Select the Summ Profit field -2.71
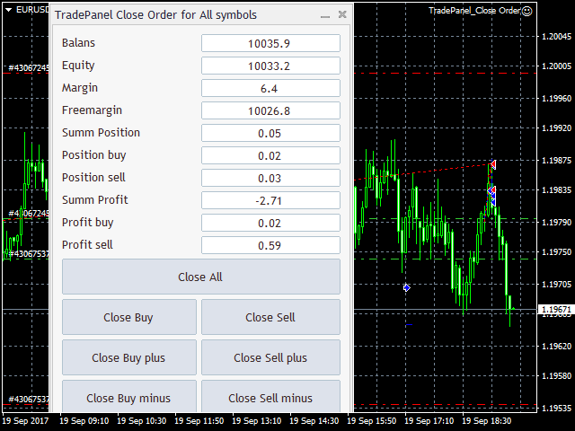Image resolution: width=575 pixels, height=431 pixels. (270, 200)
